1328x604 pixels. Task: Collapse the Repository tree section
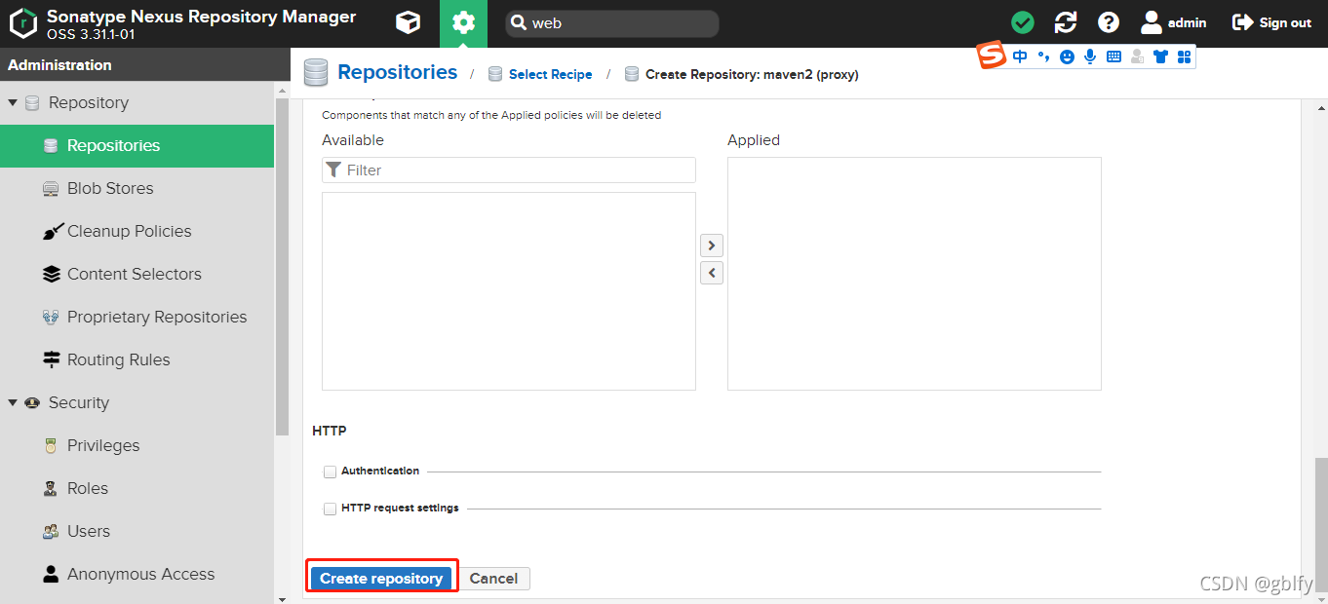pyautogui.click(x=13, y=102)
